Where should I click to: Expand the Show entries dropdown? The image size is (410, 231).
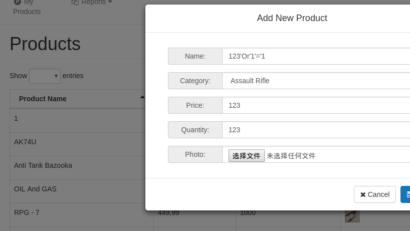tap(45, 76)
